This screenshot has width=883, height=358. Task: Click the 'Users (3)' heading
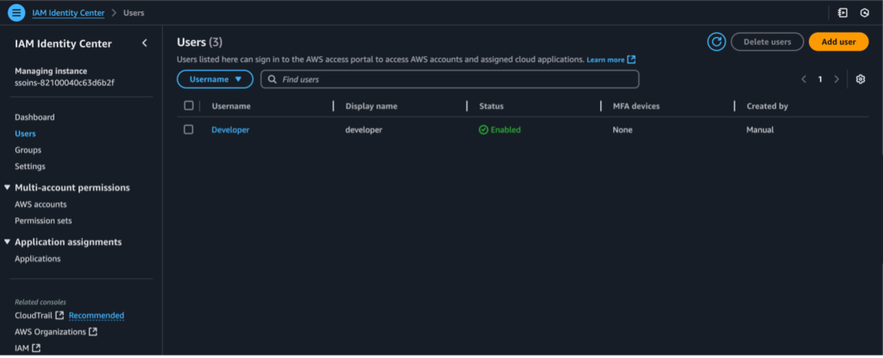pos(200,42)
